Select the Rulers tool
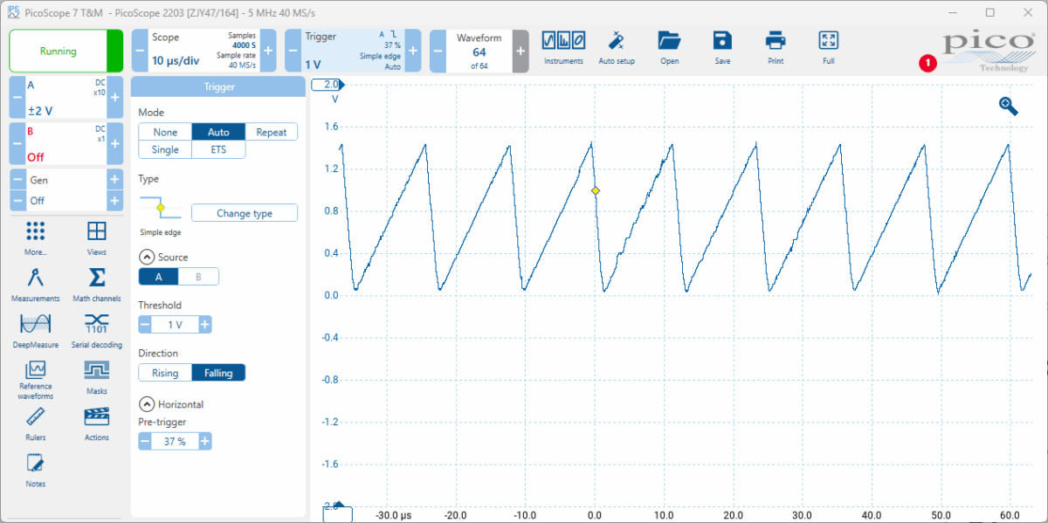Viewport: 1048px width, 523px height. click(x=35, y=423)
